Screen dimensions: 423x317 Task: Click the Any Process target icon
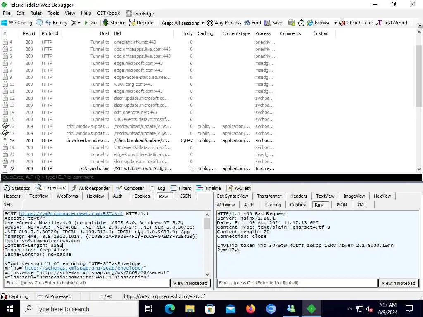[210, 23]
